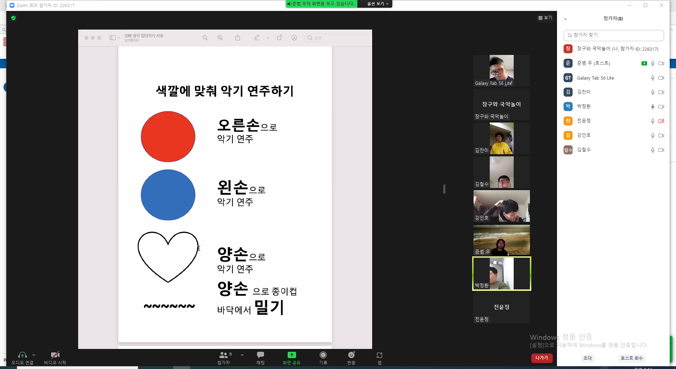This screenshot has height=369, width=676.
Task: Start recording with 기록 button
Action: 323,358
